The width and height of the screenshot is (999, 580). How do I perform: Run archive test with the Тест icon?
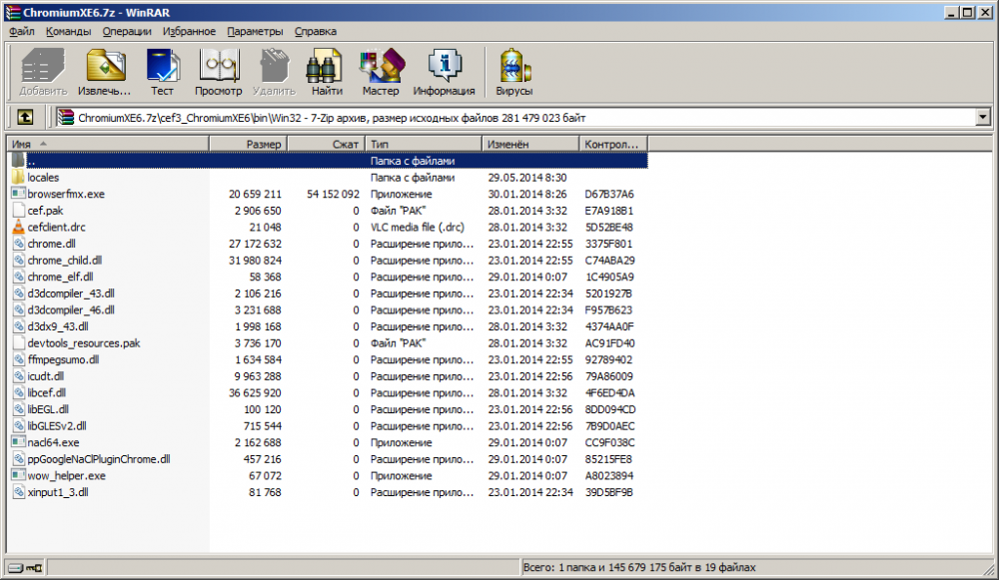[x=162, y=73]
